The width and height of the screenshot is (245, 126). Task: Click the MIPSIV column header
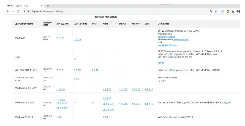(136, 24)
